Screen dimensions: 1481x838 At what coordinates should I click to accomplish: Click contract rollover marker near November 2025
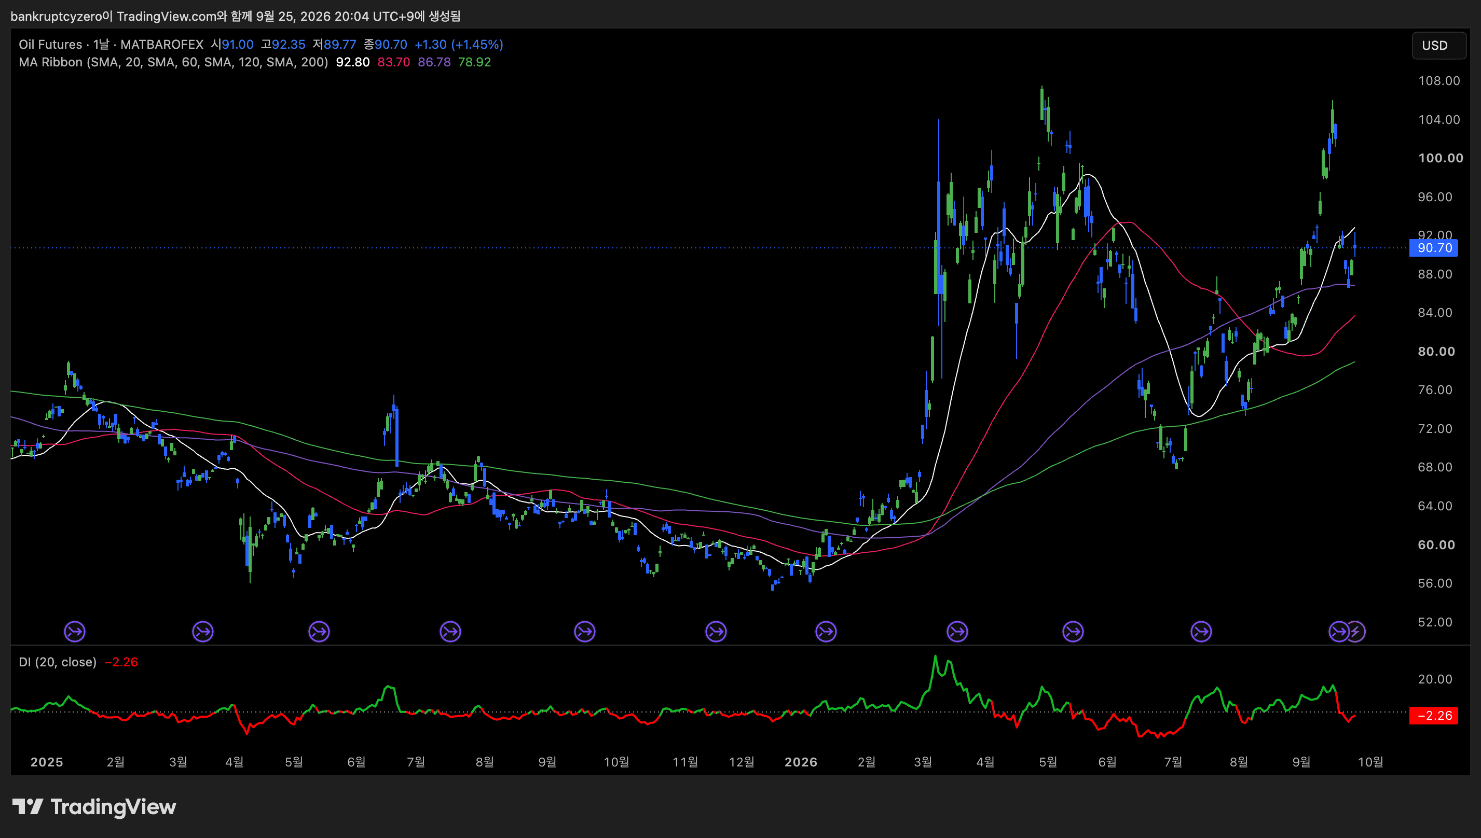[x=716, y=632]
